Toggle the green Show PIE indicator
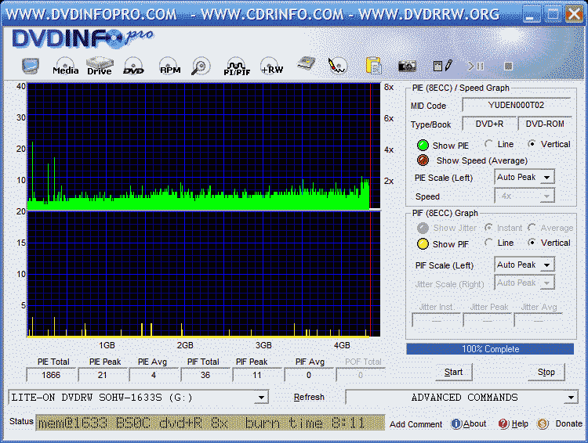The width and height of the screenshot is (588, 443). [423, 146]
